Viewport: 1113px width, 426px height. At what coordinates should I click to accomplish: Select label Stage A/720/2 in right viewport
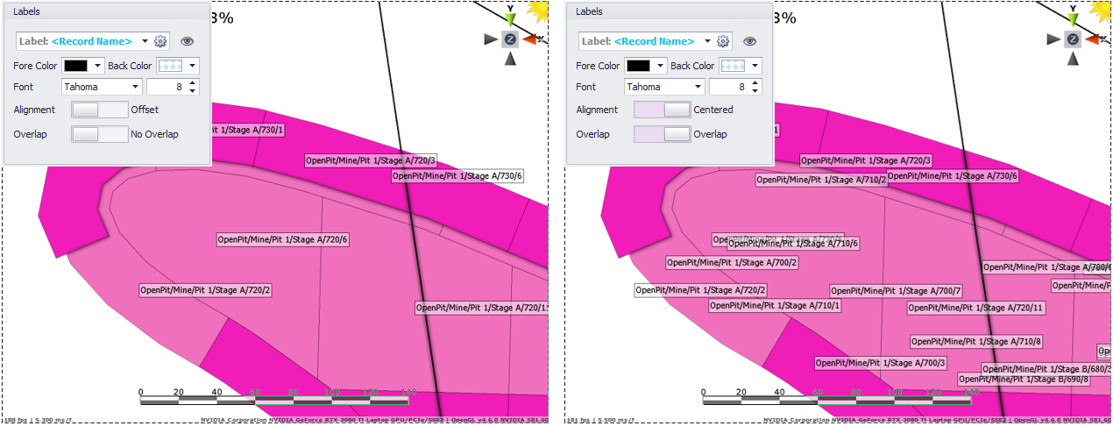tap(701, 290)
